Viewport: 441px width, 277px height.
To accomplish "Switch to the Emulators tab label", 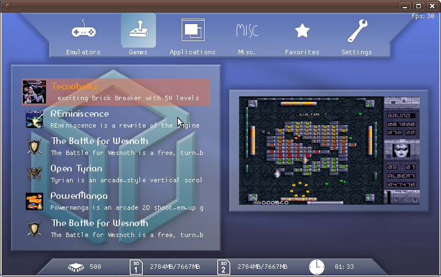I will coord(83,52).
